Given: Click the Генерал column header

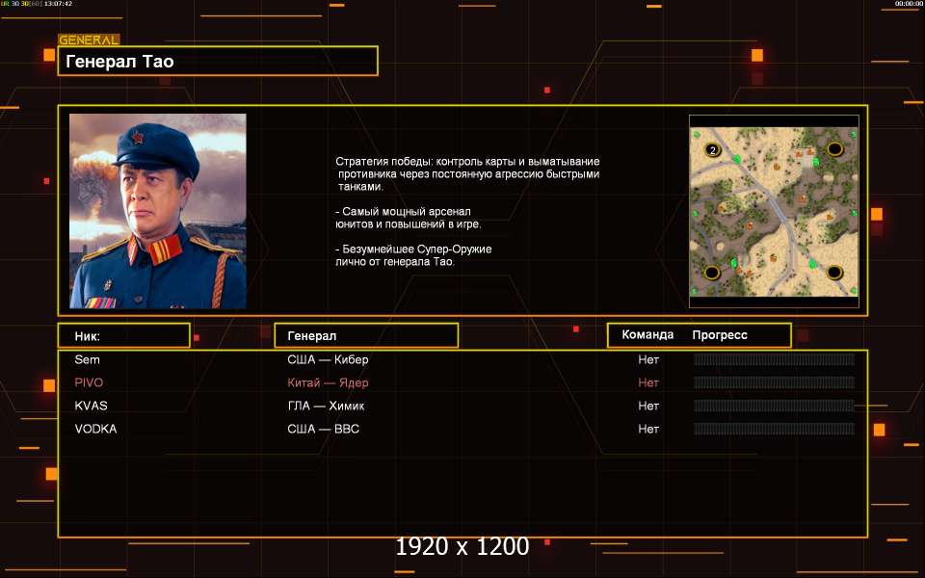Looking at the screenshot, I should [366, 335].
